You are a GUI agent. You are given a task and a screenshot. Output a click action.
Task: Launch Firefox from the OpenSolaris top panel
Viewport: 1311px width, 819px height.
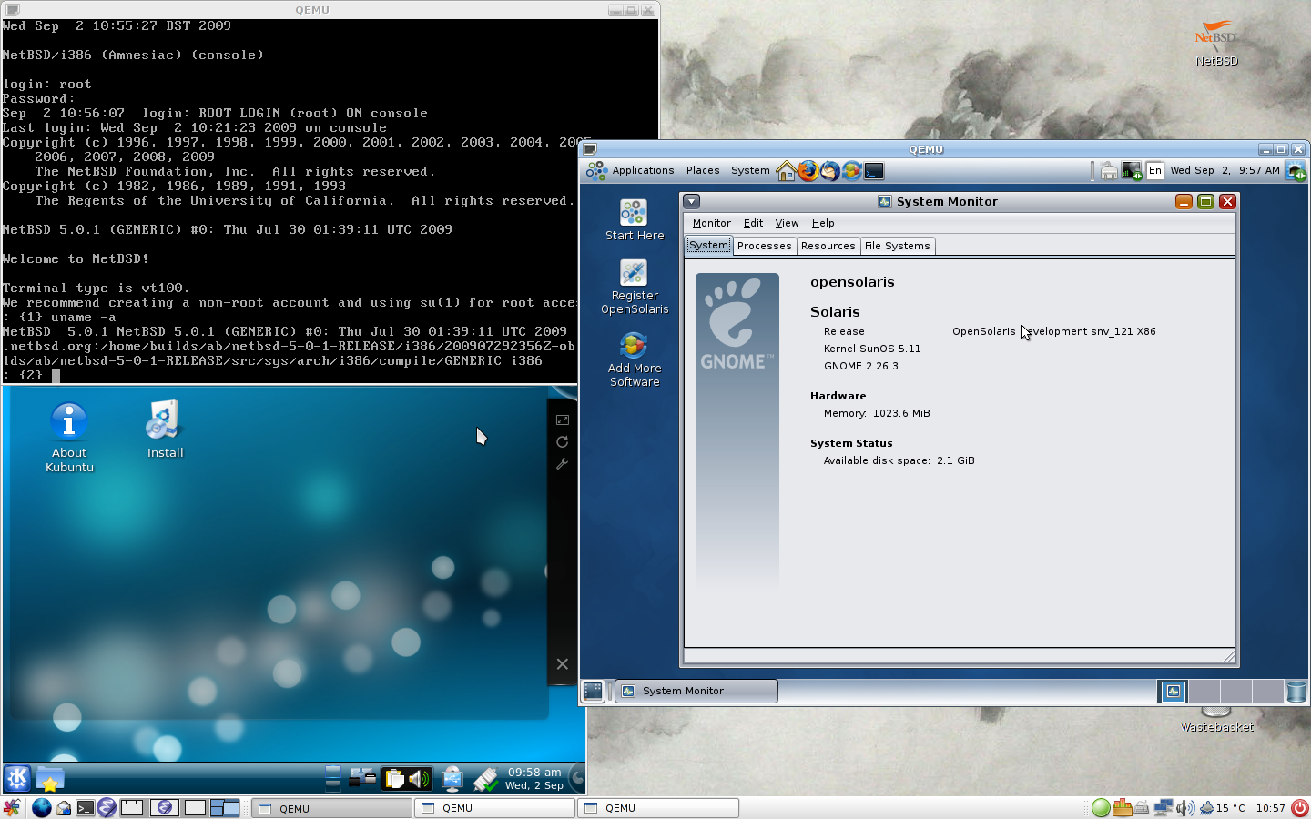click(x=808, y=170)
